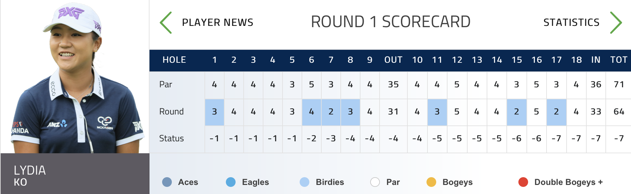Select the hole 7 round score cell
Image resolution: width=631 pixels, height=194 pixels.
[331, 112]
